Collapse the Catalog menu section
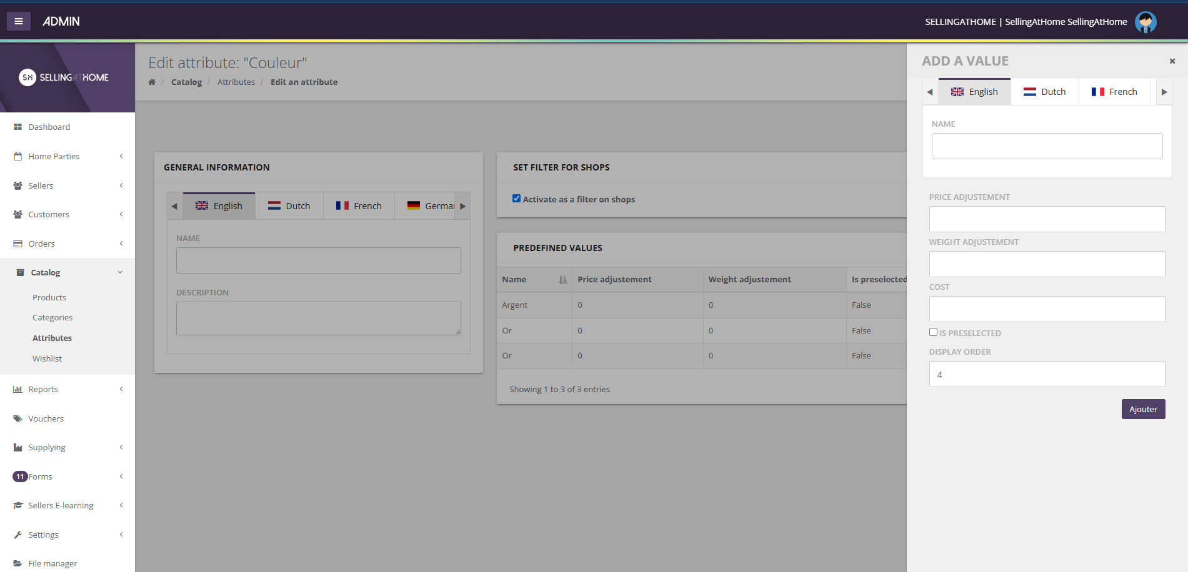 [x=46, y=272]
